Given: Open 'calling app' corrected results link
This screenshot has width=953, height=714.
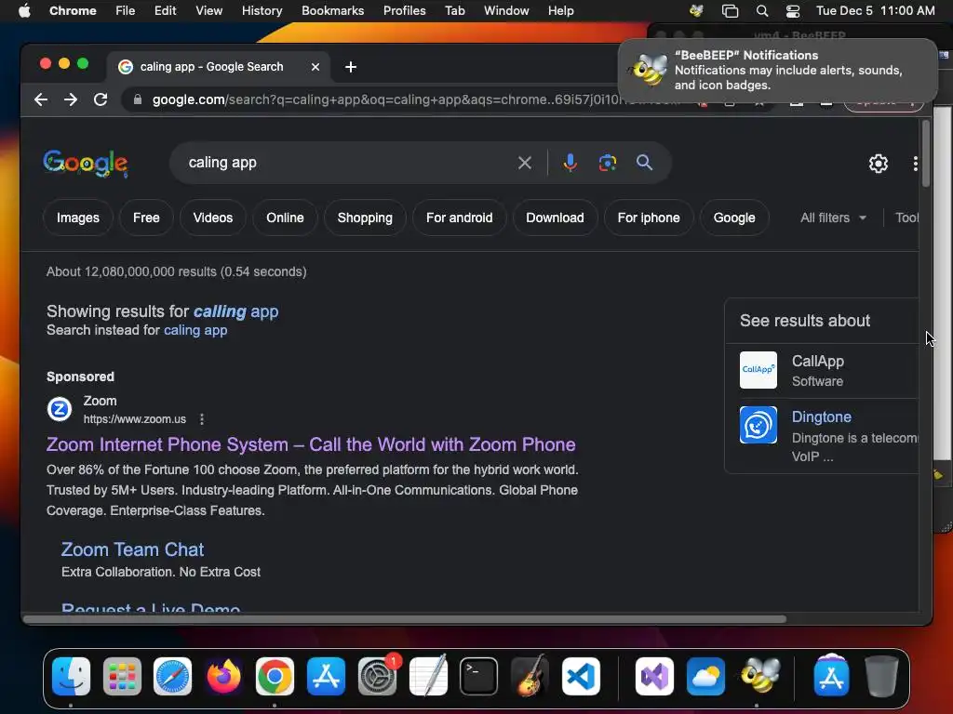Looking at the screenshot, I should (235, 311).
